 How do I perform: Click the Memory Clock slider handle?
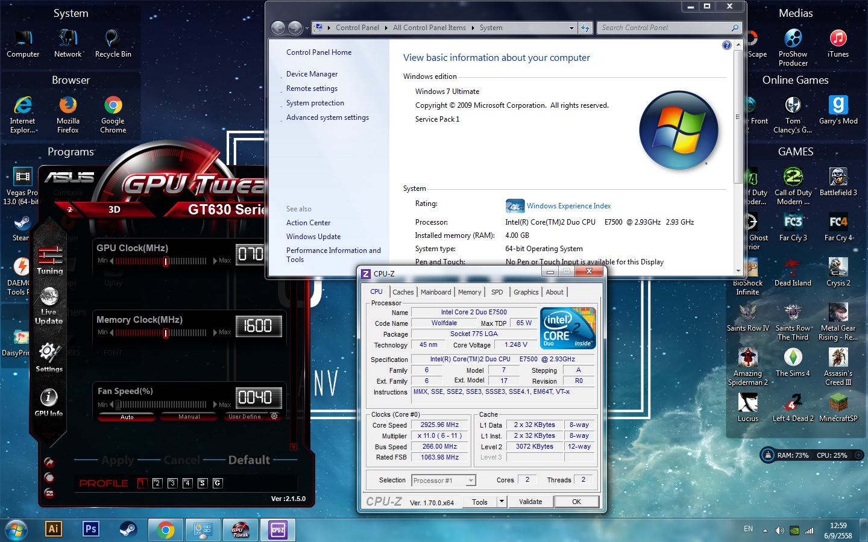[166, 332]
